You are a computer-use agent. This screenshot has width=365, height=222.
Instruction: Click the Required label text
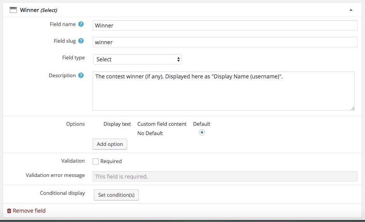111,161
